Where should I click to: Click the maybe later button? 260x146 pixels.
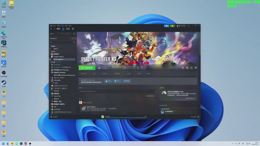tap(126, 81)
